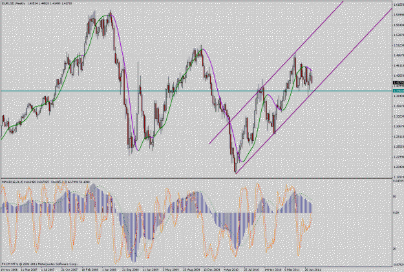Click the last MACD histogram bar
This screenshot has width=404, height=272.
[312, 209]
